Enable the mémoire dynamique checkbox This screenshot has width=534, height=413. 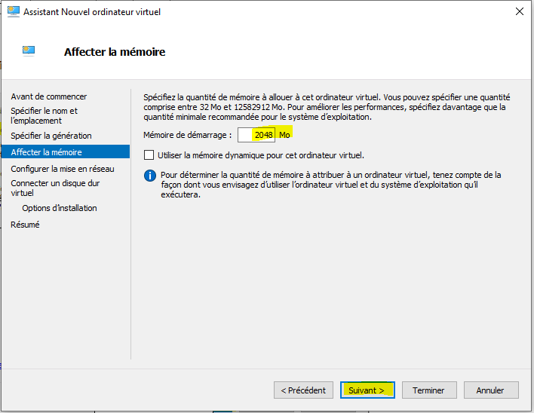click(x=149, y=155)
